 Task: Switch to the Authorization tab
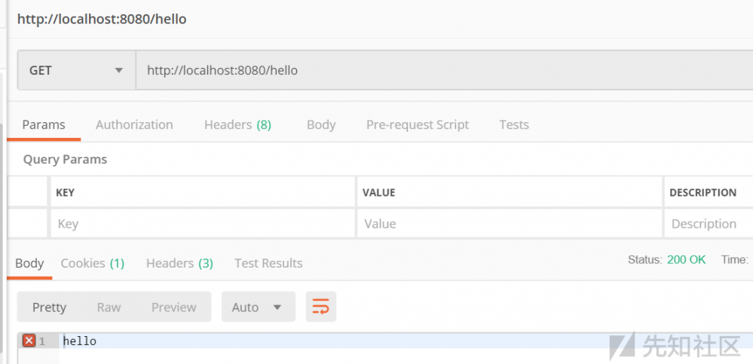point(134,124)
